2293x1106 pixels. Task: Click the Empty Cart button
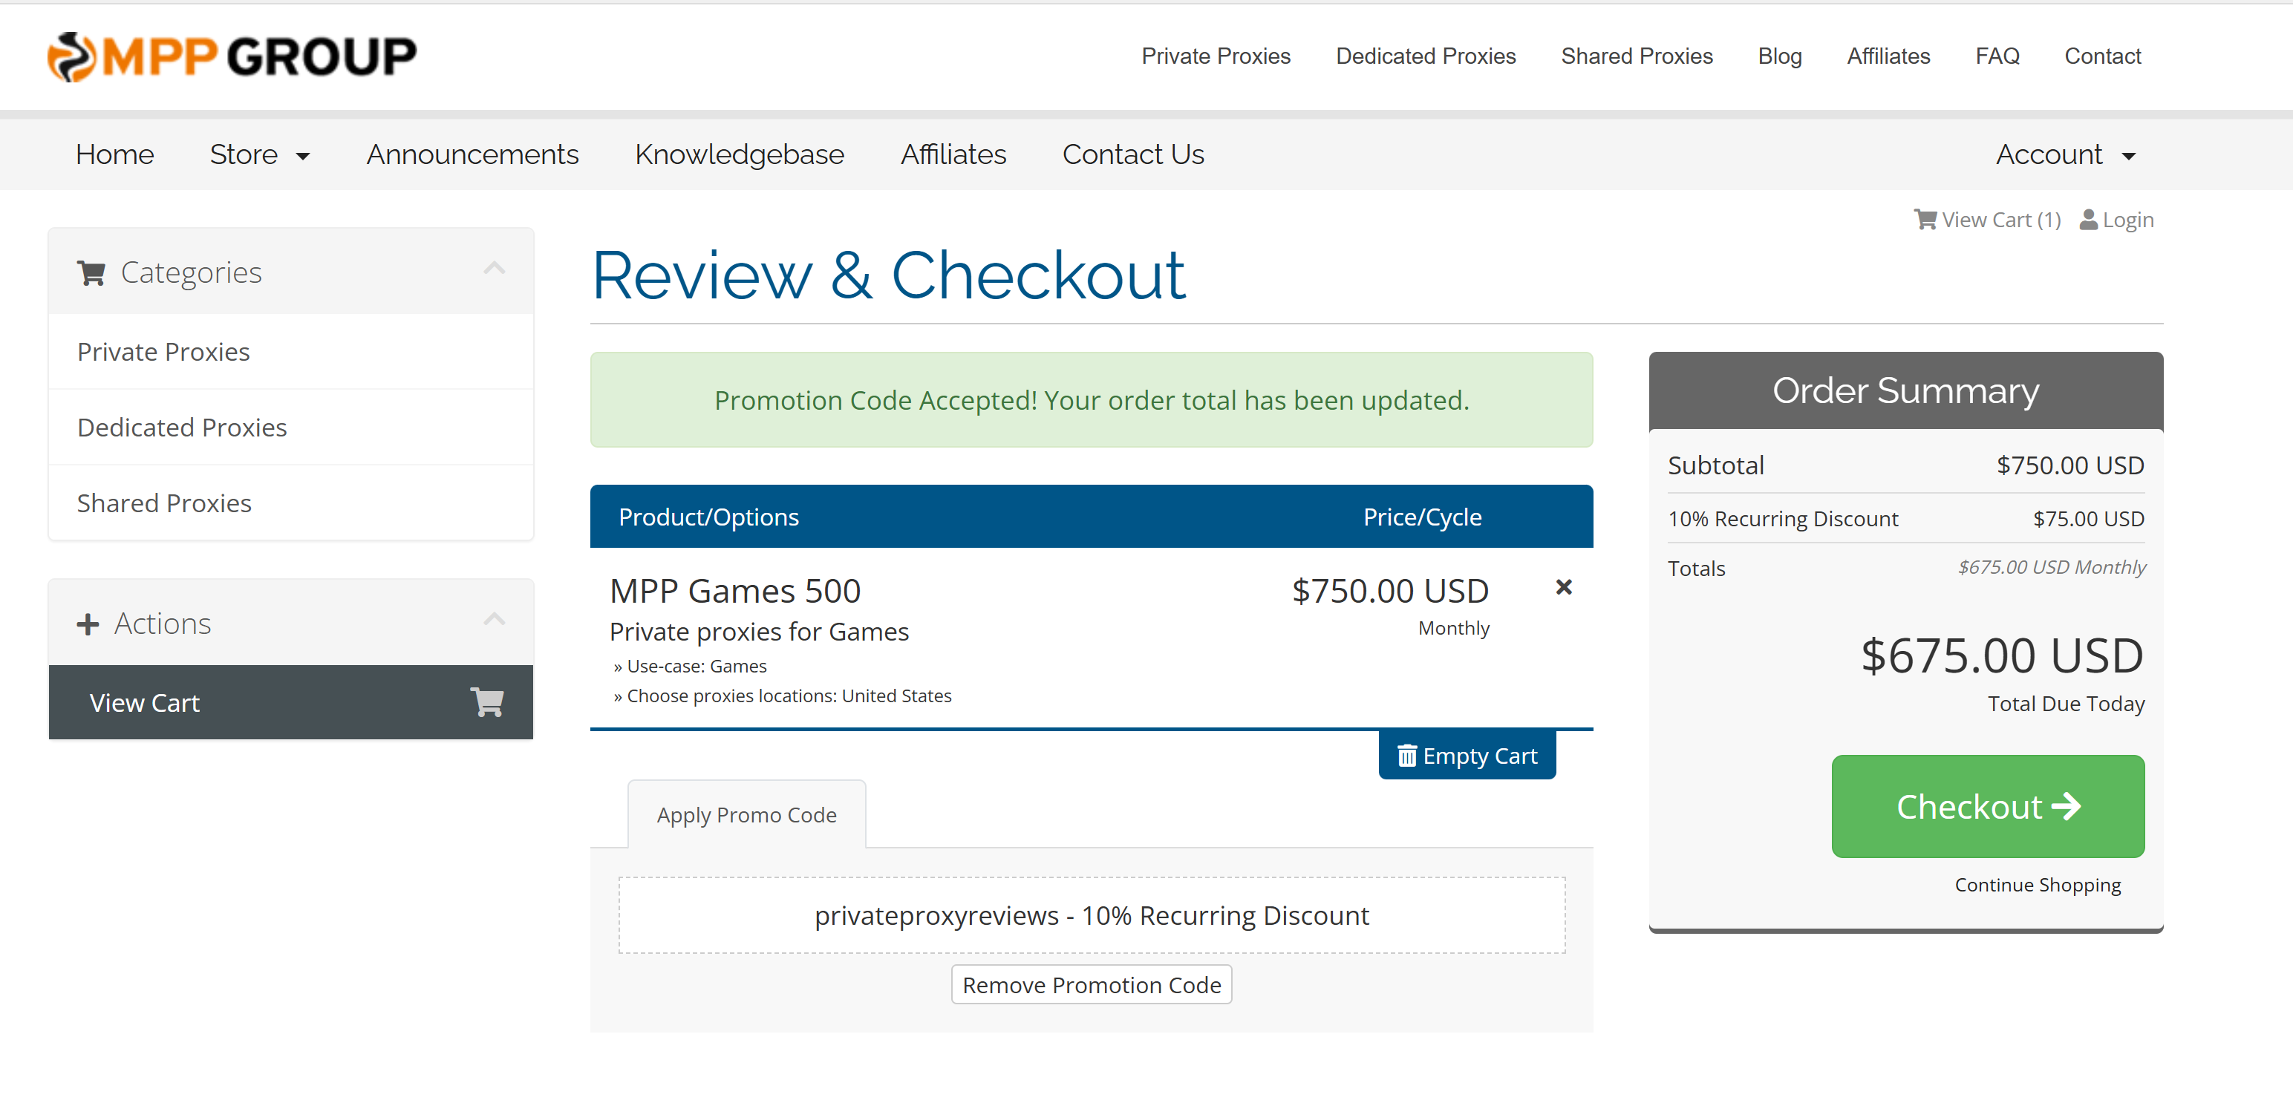pos(1467,756)
